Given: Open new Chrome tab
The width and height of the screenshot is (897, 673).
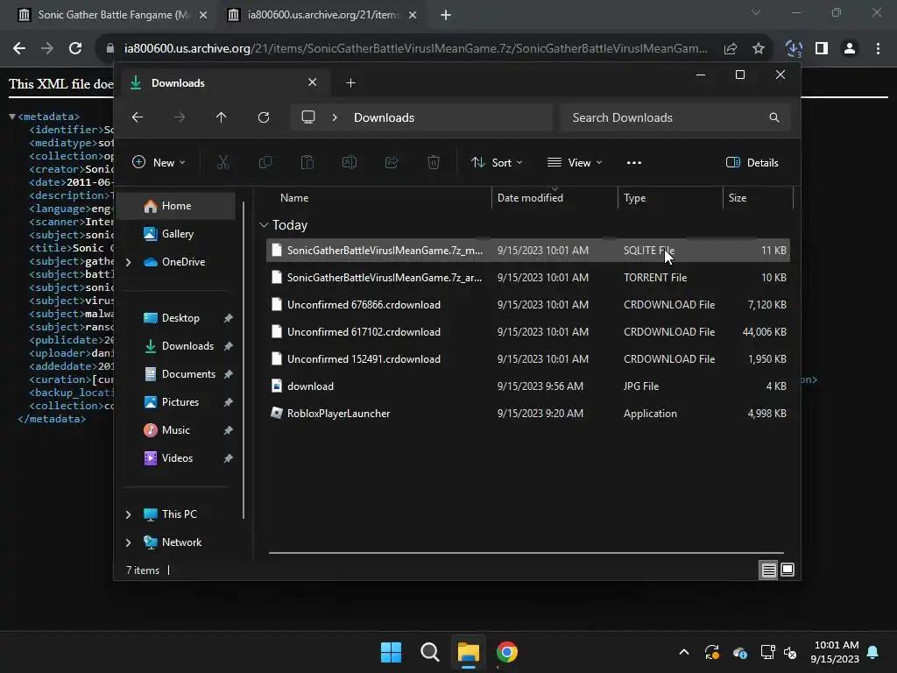Looking at the screenshot, I should [x=446, y=15].
